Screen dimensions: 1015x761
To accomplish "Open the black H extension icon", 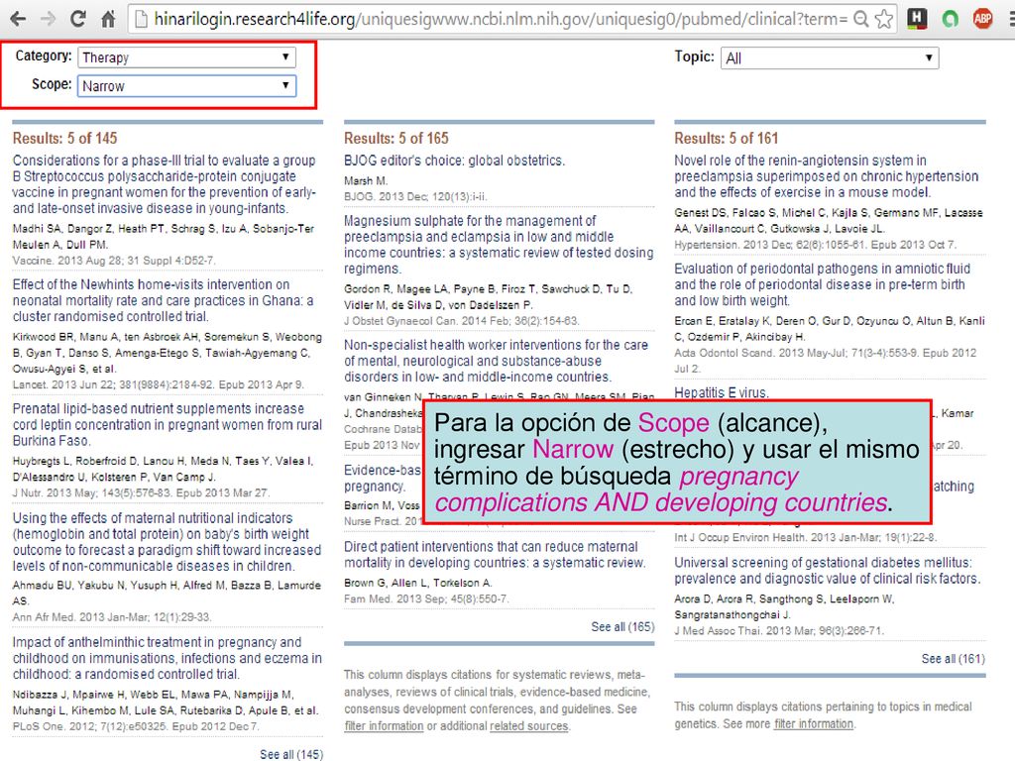I will click(917, 18).
